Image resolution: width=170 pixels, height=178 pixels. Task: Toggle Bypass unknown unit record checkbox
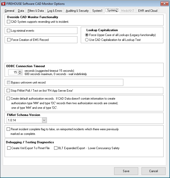pyautogui.click(x=8, y=82)
